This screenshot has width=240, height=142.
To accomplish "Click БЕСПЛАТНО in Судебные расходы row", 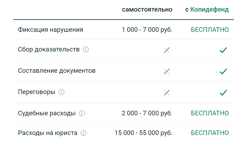I will pos(210,113).
